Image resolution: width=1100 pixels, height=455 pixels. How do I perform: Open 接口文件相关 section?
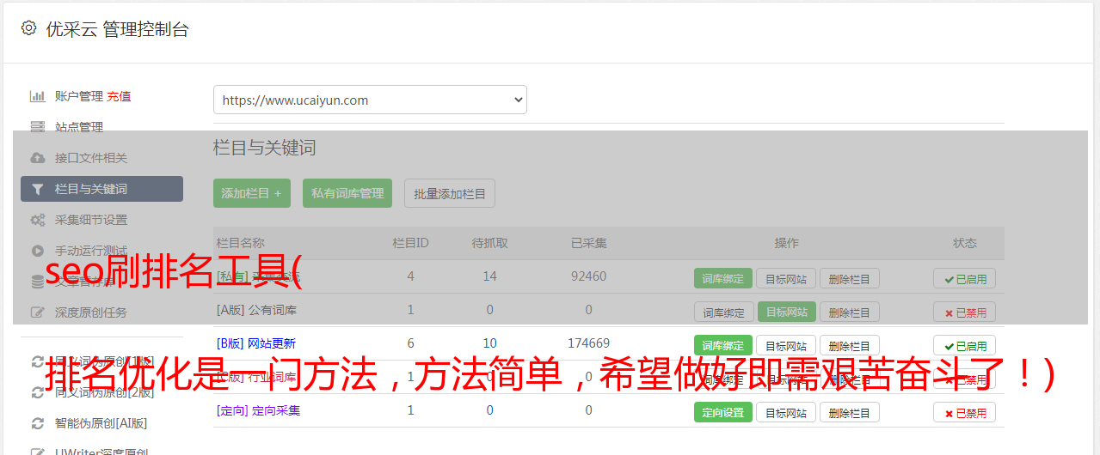pyautogui.click(x=91, y=158)
